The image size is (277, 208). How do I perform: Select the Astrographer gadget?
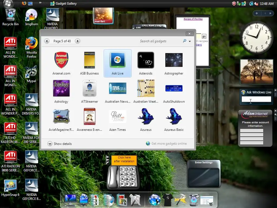click(174, 63)
